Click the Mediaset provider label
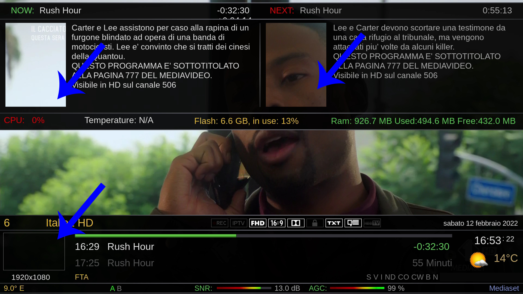 (504, 288)
